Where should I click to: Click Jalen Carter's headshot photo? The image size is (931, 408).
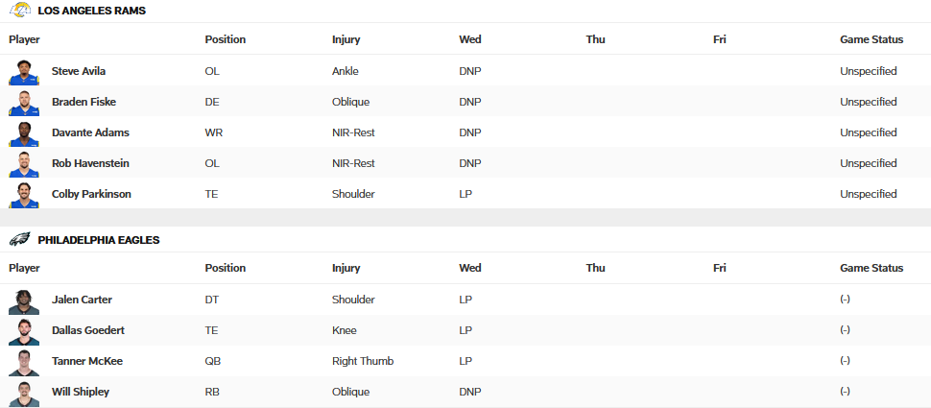click(x=24, y=300)
